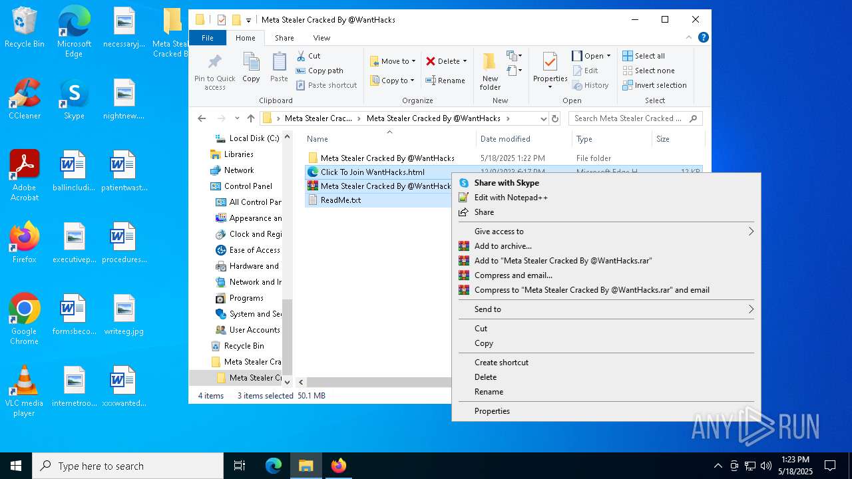Open Firefox from the taskbar
The height and width of the screenshot is (479, 852).
[338, 466]
